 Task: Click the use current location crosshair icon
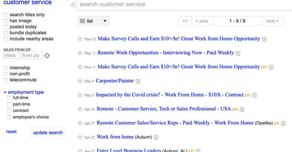[47, 56]
